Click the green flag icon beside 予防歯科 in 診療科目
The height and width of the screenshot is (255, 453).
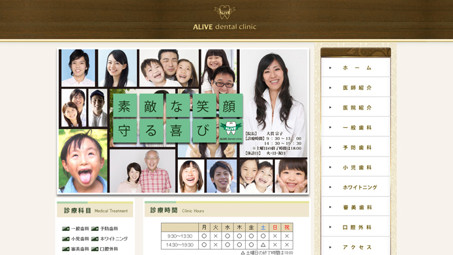(95, 229)
